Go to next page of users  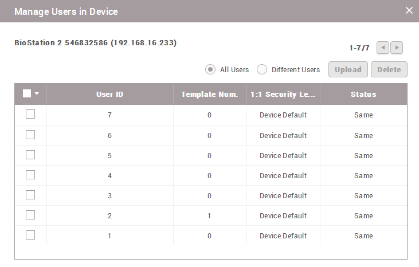point(397,48)
